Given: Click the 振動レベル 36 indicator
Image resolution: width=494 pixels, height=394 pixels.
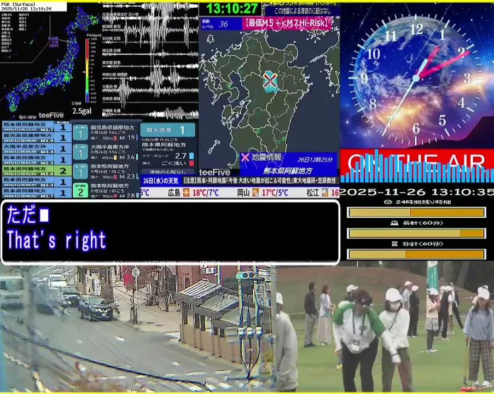Looking at the screenshot, I should [x=221, y=24].
